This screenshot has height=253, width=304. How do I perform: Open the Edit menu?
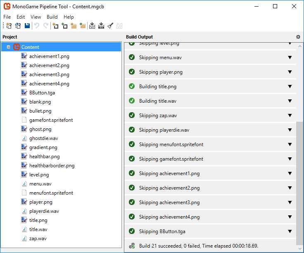pyautogui.click(x=21, y=17)
